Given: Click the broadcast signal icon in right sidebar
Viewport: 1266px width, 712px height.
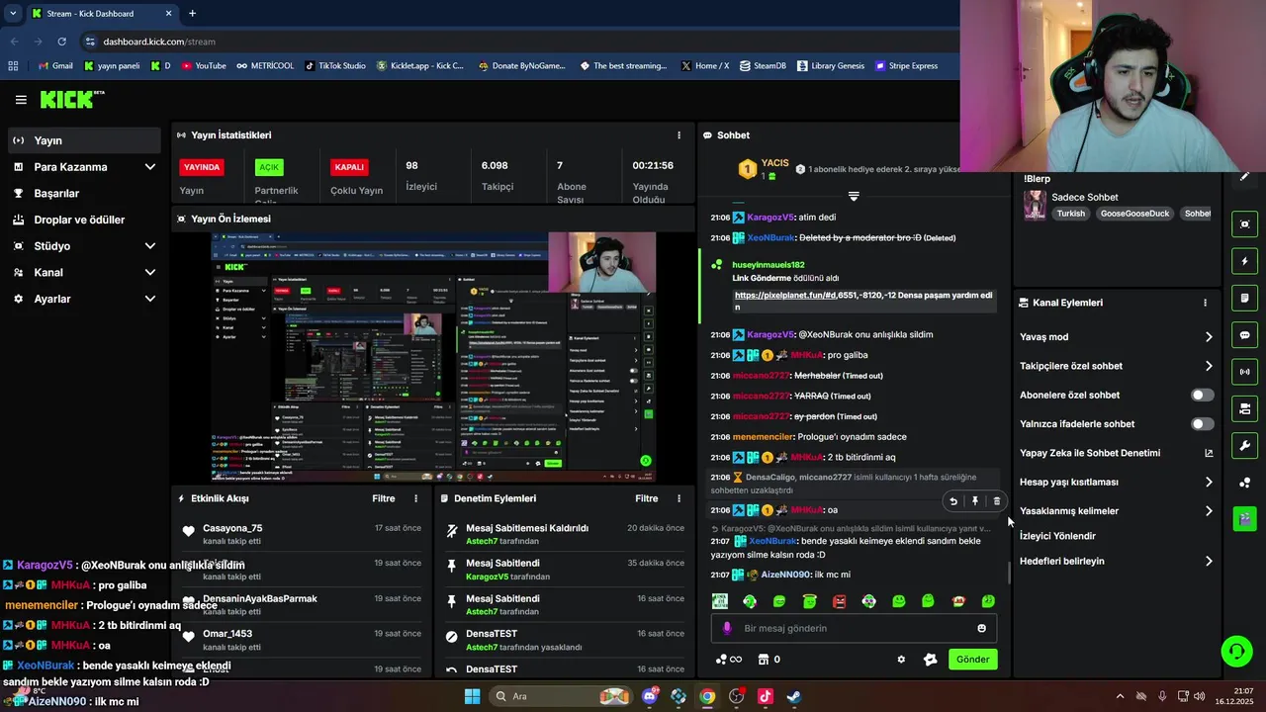Looking at the screenshot, I should (x=1244, y=372).
